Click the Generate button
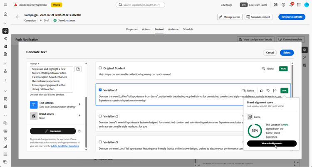 (x=53, y=131)
